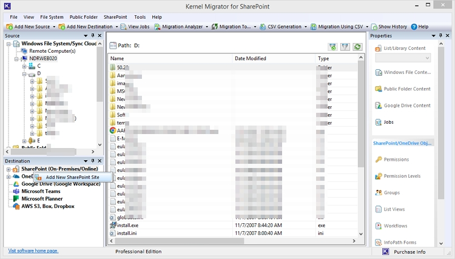Close the Source panel
This screenshot has width=455, height=259.
pos(99,35)
